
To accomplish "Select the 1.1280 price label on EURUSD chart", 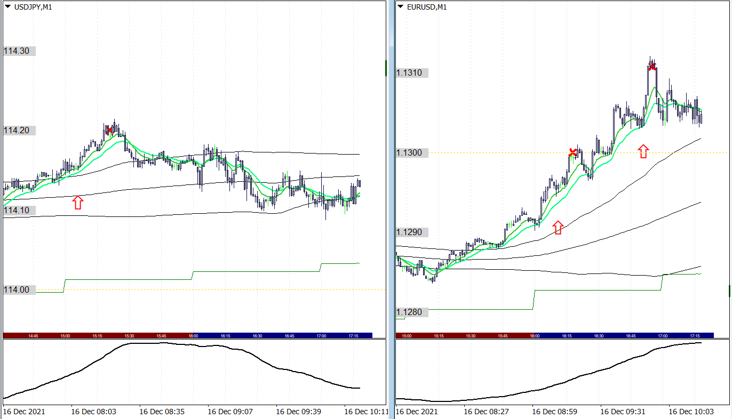I will click(412, 312).
